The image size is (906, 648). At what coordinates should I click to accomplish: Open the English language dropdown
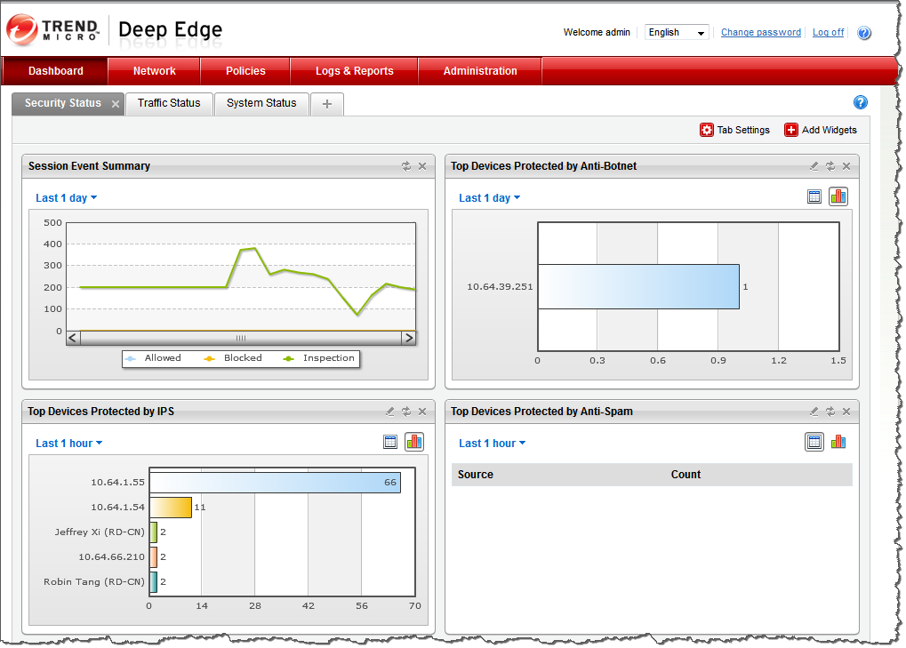pyautogui.click(x=677, y=33)
